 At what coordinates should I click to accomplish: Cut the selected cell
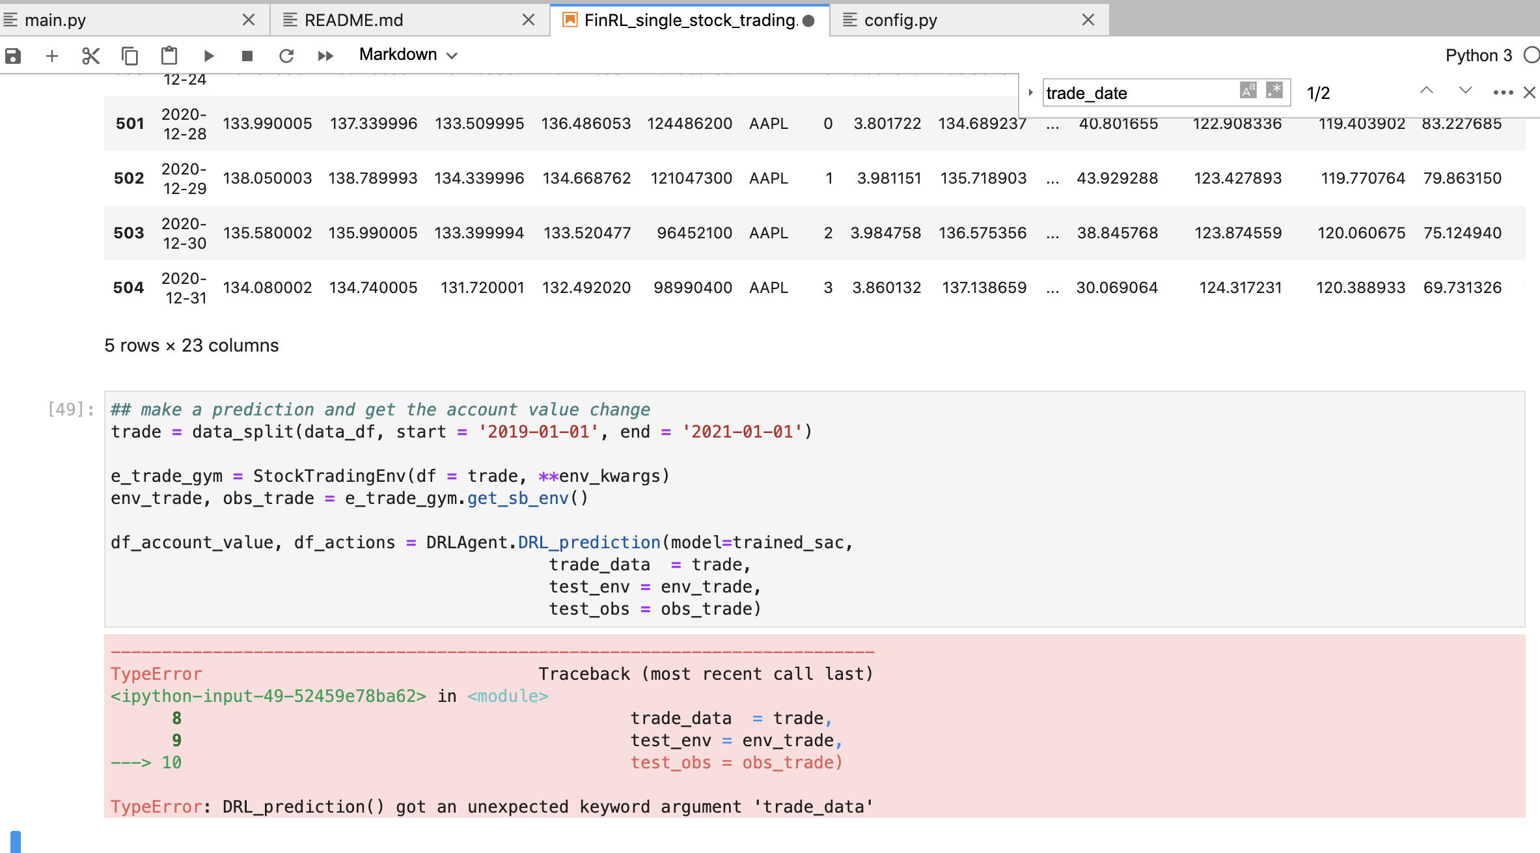click(90, 55)
